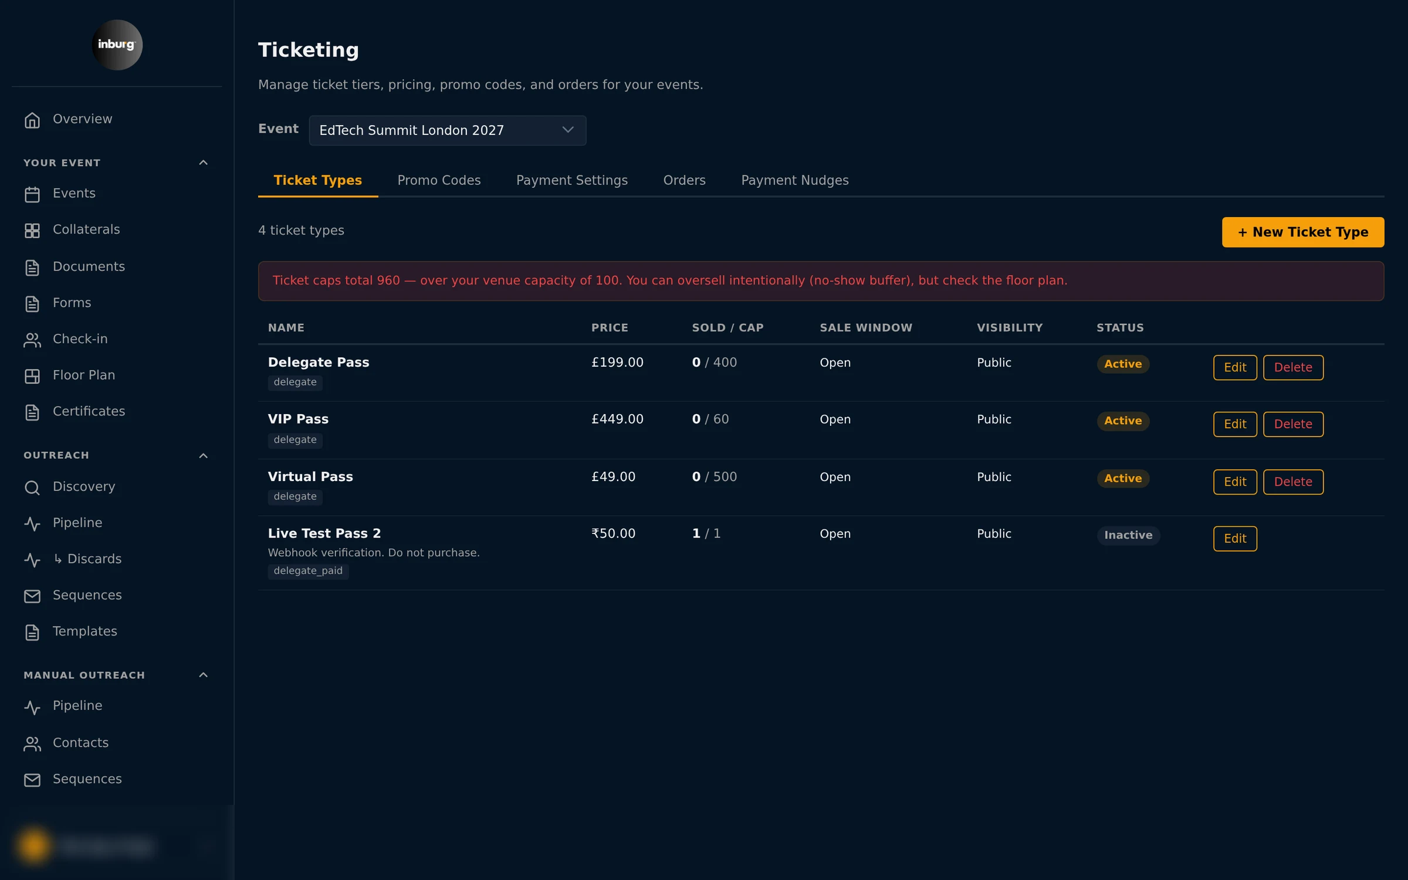Click the Floor Plan layout icon
Viewport: 1408px width, 880px height.
[32, 376]
